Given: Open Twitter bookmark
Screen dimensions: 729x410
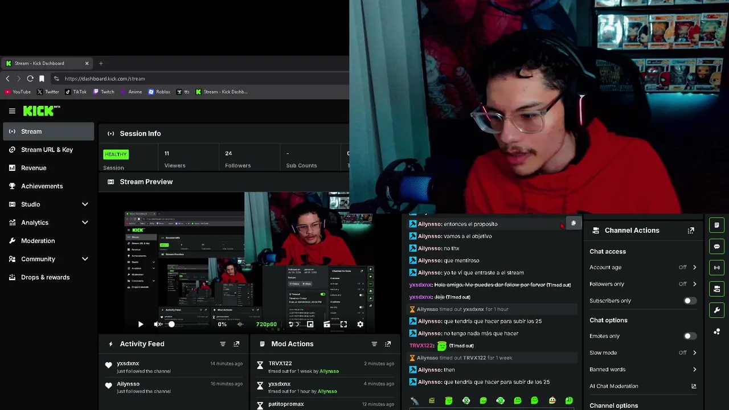Looking at the screenshot, I should [x=48, y=92].
